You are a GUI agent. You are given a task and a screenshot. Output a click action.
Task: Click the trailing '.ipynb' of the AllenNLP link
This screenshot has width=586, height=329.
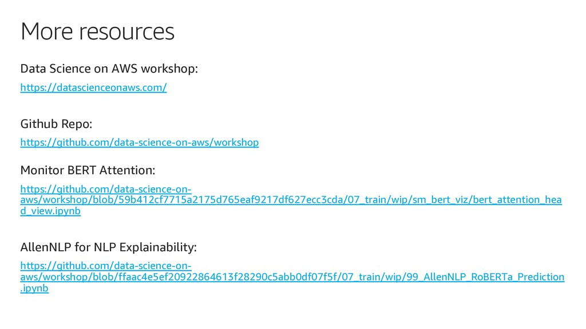(x=34, y=288)
